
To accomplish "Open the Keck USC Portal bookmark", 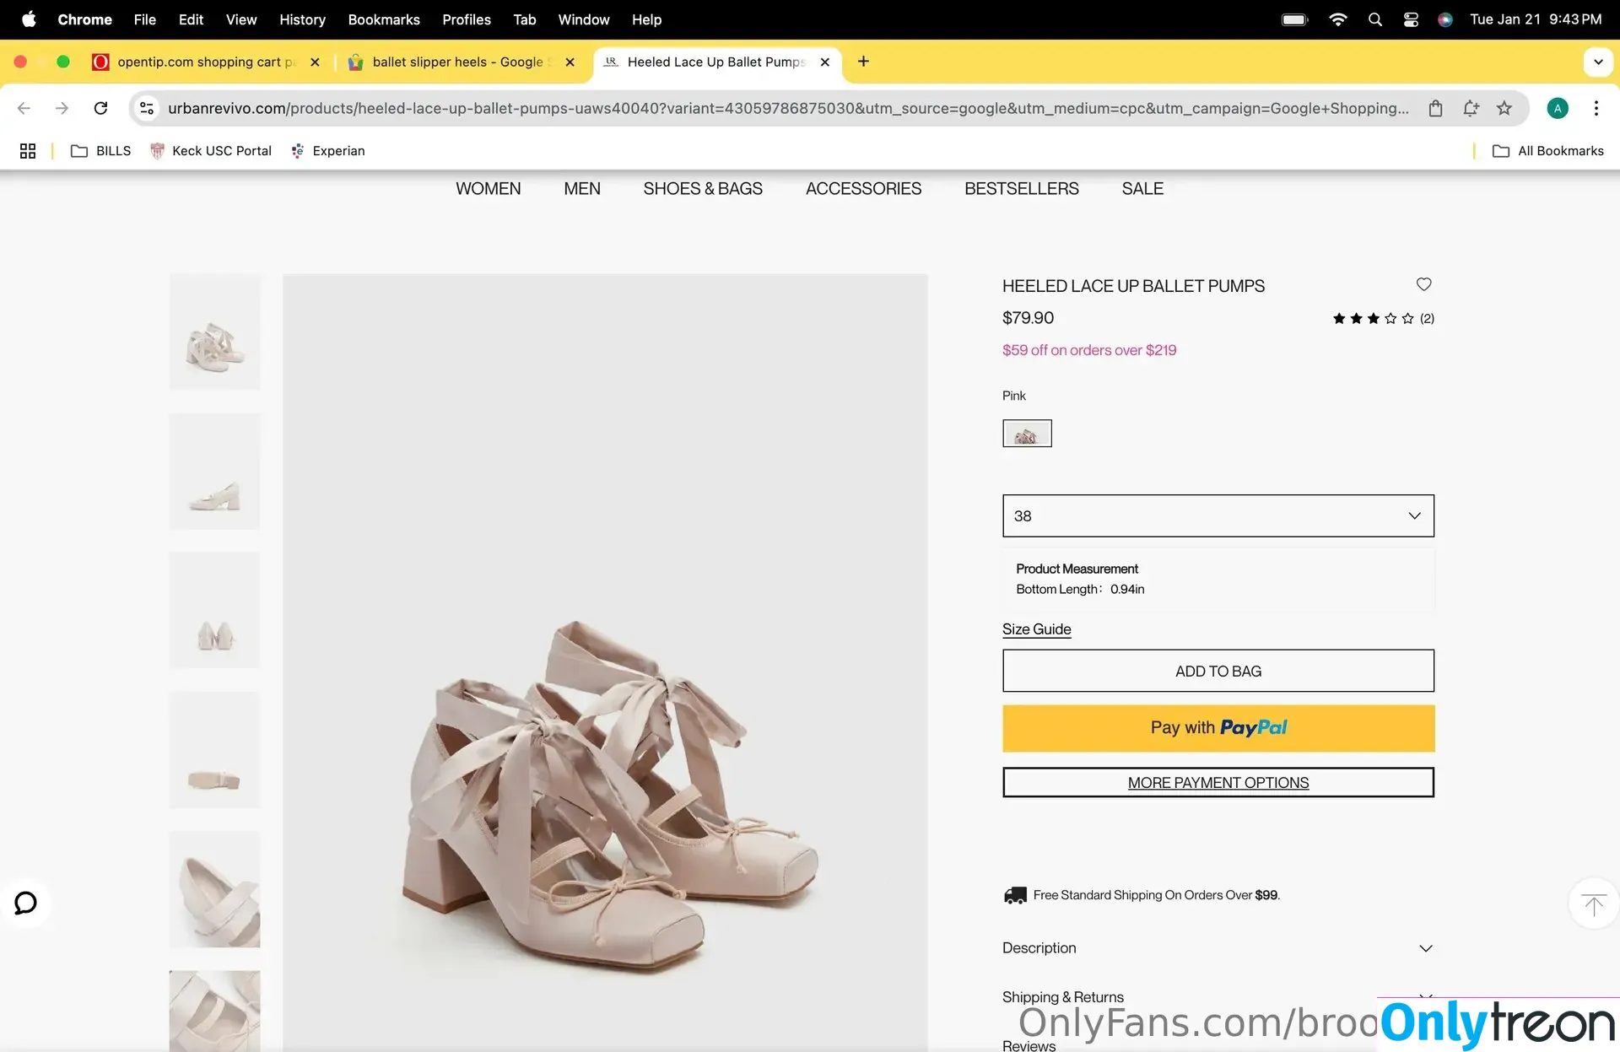I will tap(211, 151).
